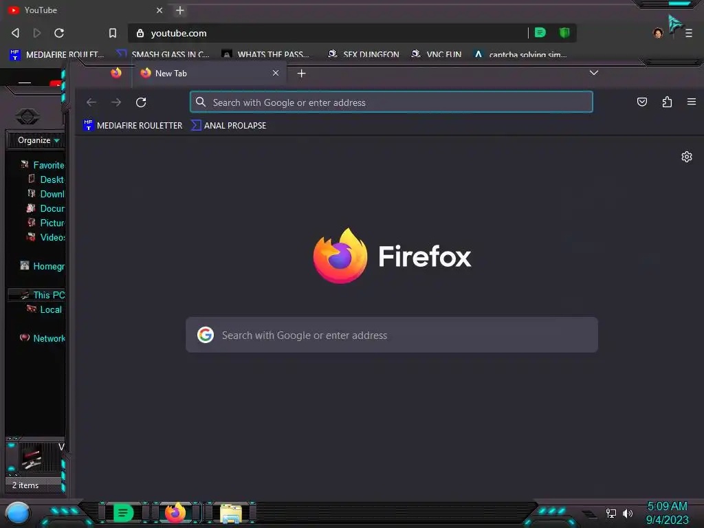Click the "2 items" status text
The height and width of the screenshot is (528, 704).
click(25, 485)
